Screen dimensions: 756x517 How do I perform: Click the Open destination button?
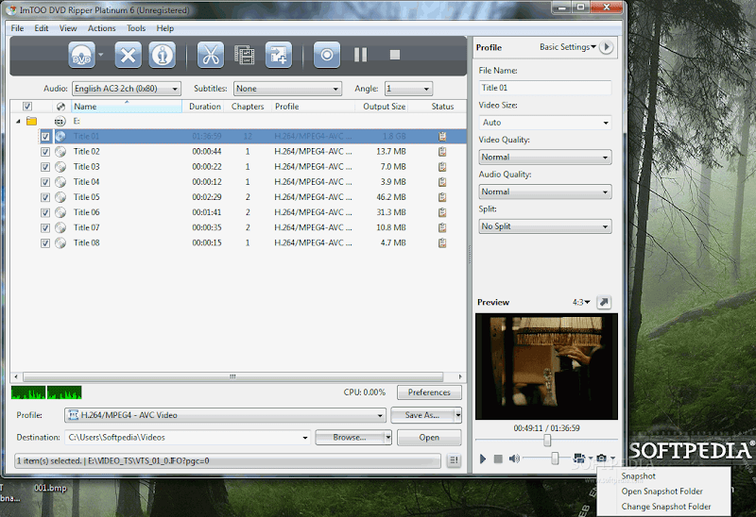pyautogui.click(x=429, y=438)
